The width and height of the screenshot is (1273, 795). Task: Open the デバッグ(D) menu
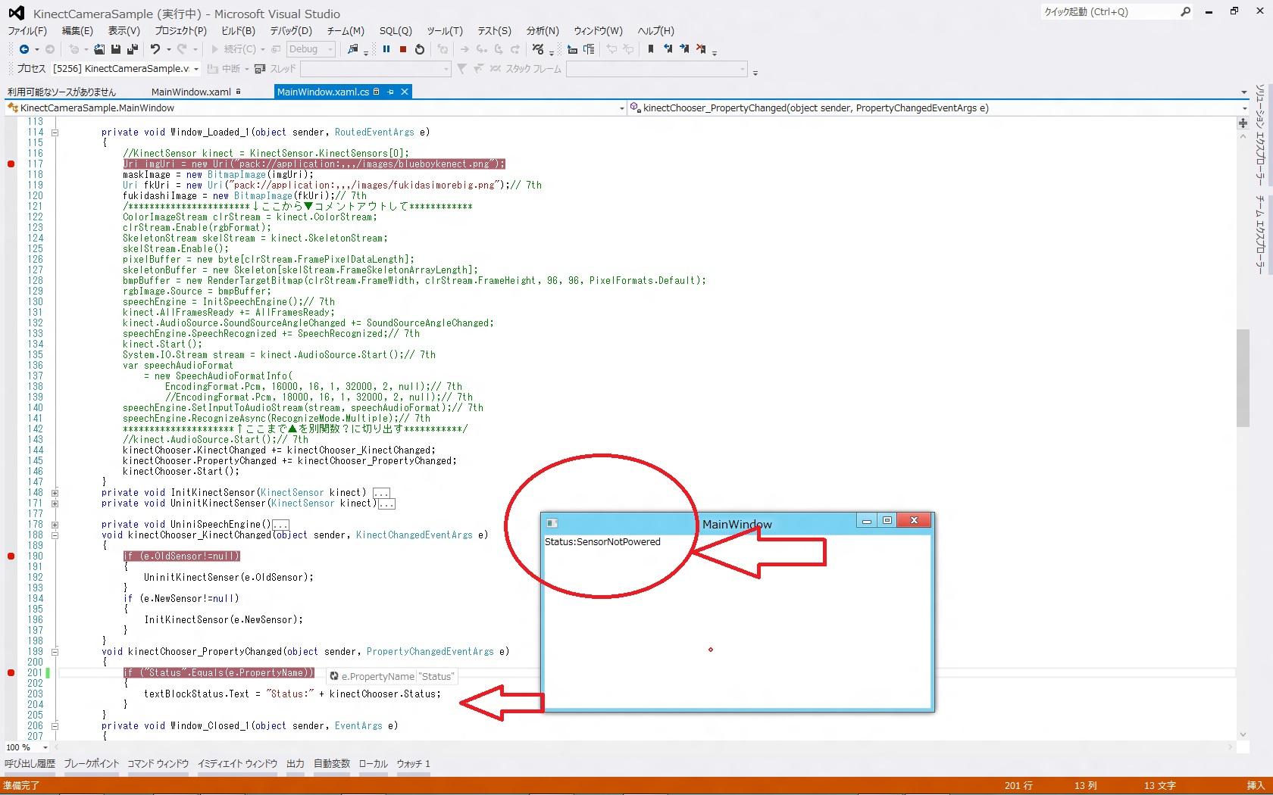290,31
